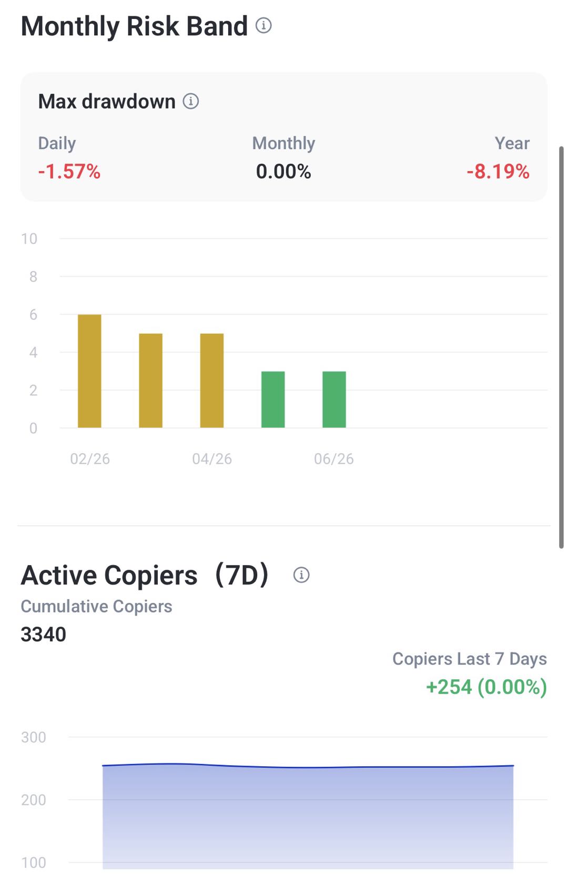Tap the Max drawdown info icon
The height and width of the screenshot is (881, 568).
coord(190,101)
